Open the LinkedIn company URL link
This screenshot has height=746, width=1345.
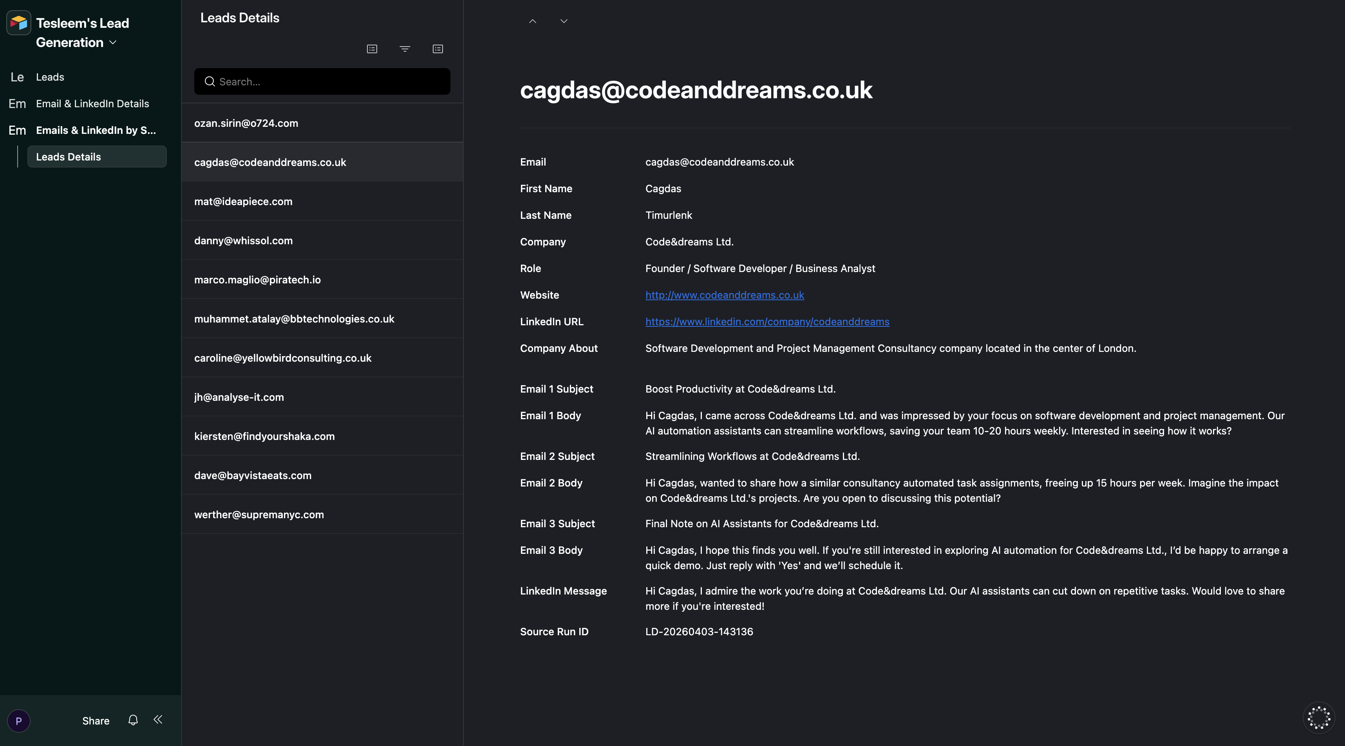(x=768, y=322)
